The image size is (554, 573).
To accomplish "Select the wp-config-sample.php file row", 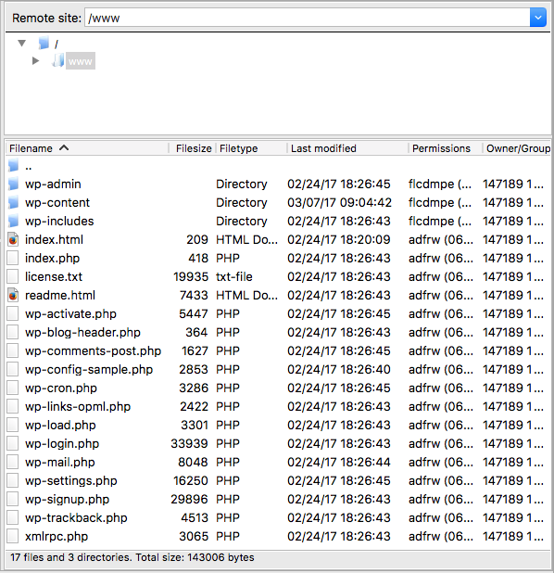I will point(278,369).
